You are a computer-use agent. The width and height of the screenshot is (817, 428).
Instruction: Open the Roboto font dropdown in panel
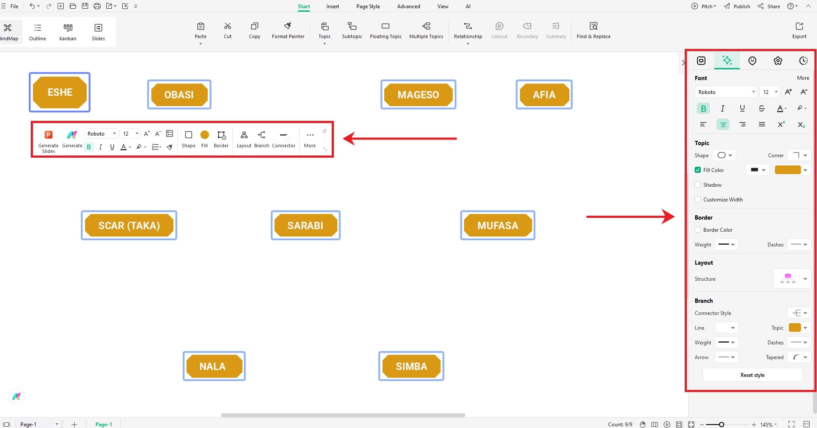[725, 92]
